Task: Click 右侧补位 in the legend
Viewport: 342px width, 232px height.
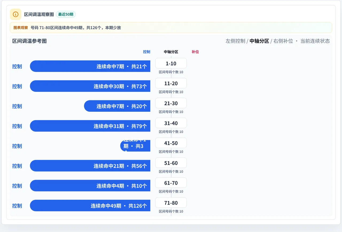Action: click(x=283, y=41)
